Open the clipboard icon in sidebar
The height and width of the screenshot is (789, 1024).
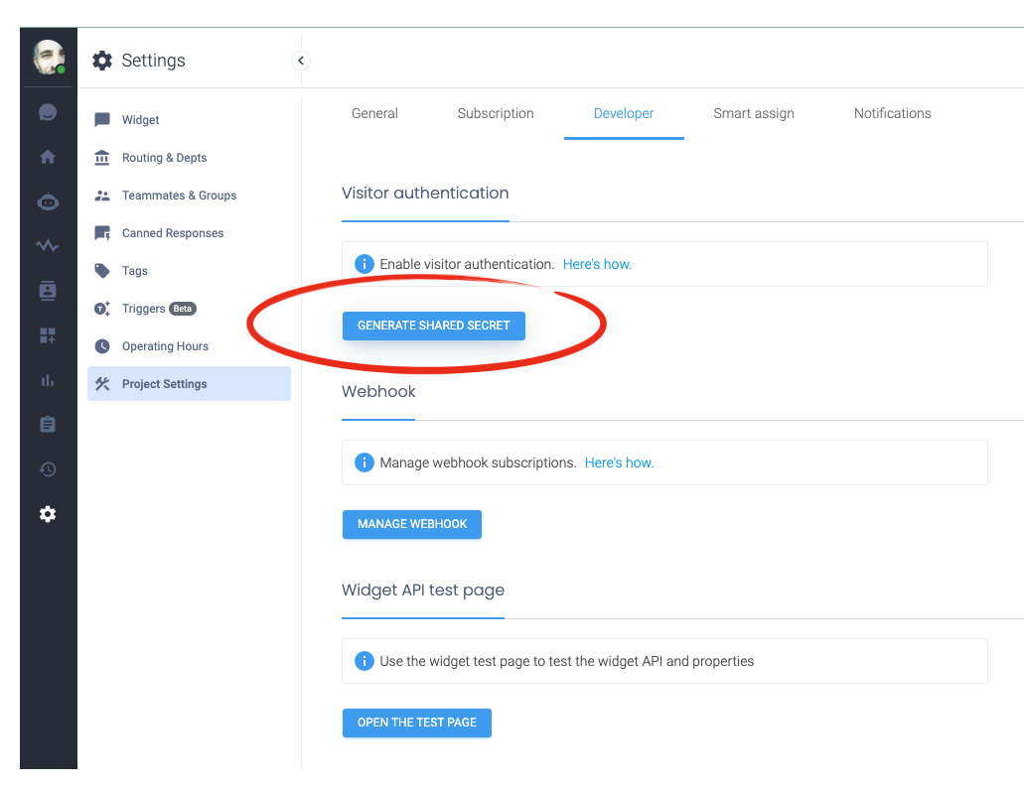coord(48,425)
